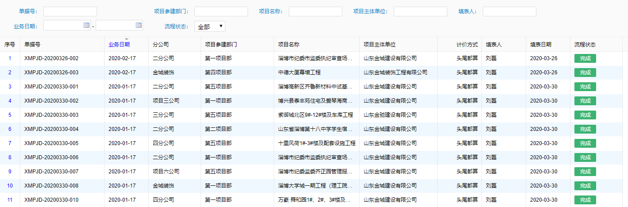The width and height of the screenshot is (628, 207).
Task: Click 三分公司 branch cell
Action: coord(163,115)
